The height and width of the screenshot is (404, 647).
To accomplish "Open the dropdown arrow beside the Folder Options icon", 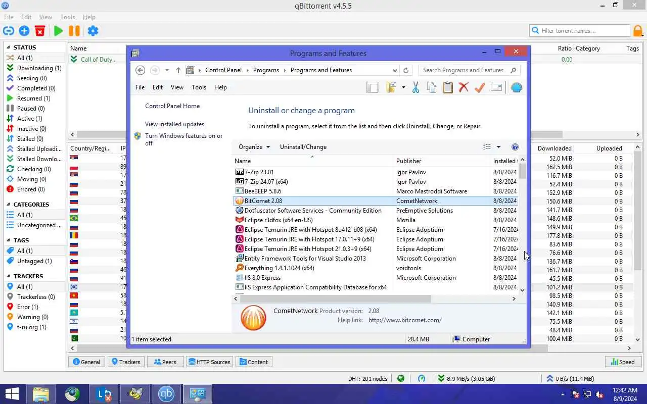I will tap(403, 87).
